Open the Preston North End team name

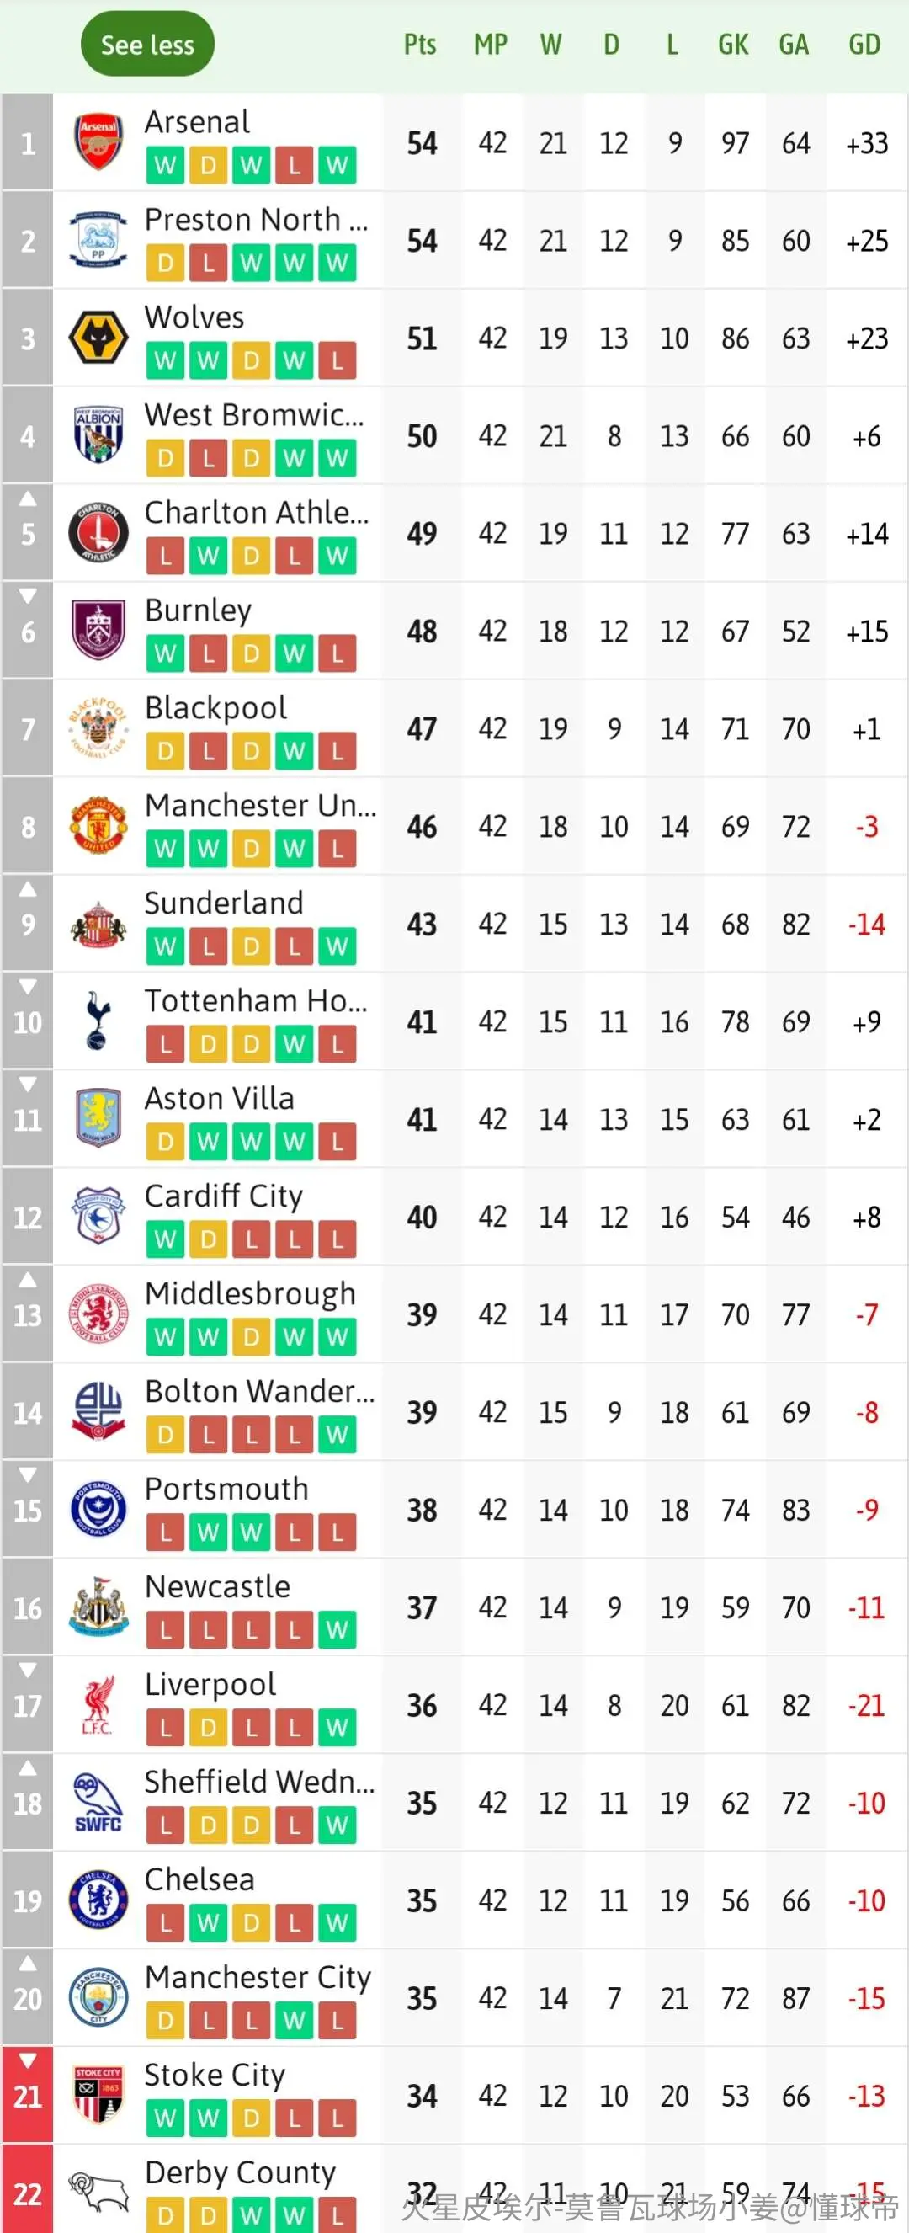(257, 219)
